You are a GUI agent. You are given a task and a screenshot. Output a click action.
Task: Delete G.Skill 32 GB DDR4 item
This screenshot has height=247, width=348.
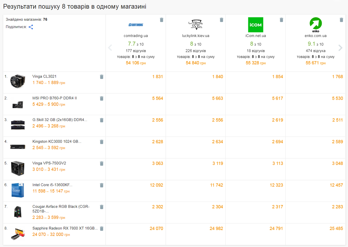tap(102, 120)
